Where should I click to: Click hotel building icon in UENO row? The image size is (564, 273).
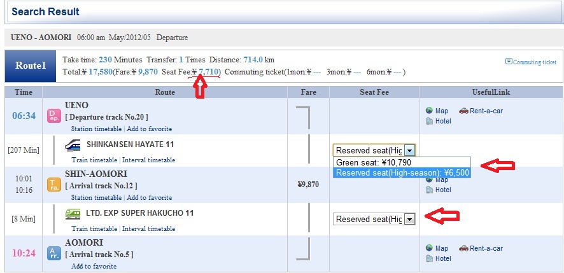point(429,121)
